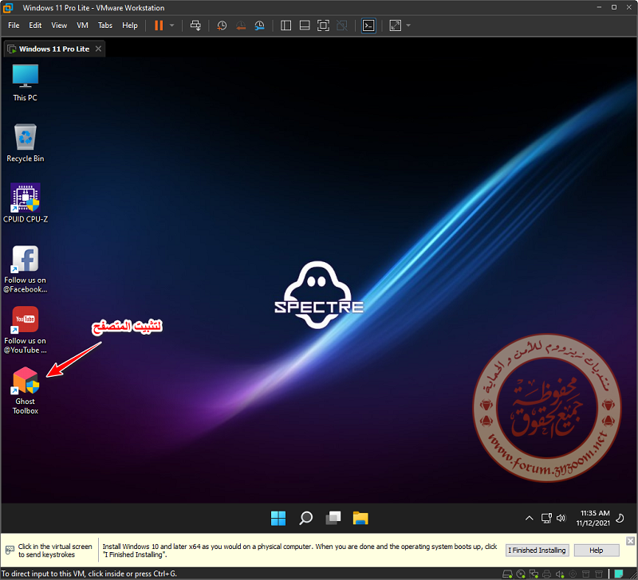The image size is (638, 580).
Task: Select the Recycle Bin desktop icon
Action: (26, 143)
